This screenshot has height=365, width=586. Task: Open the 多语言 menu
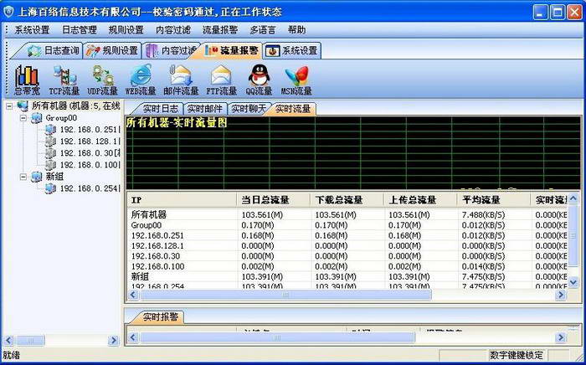click(263, 30)
